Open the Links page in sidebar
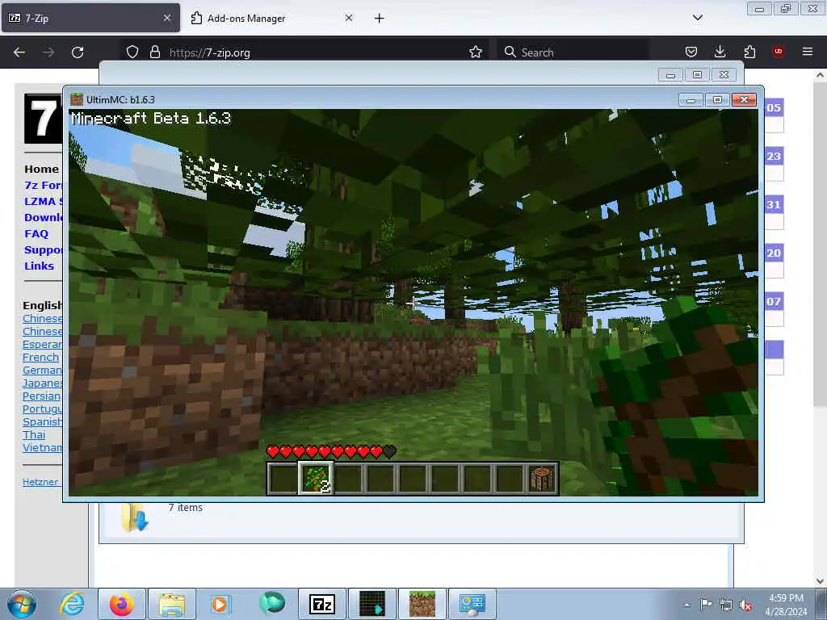Viewport: 827px width, 620px height. pos(39,266)
